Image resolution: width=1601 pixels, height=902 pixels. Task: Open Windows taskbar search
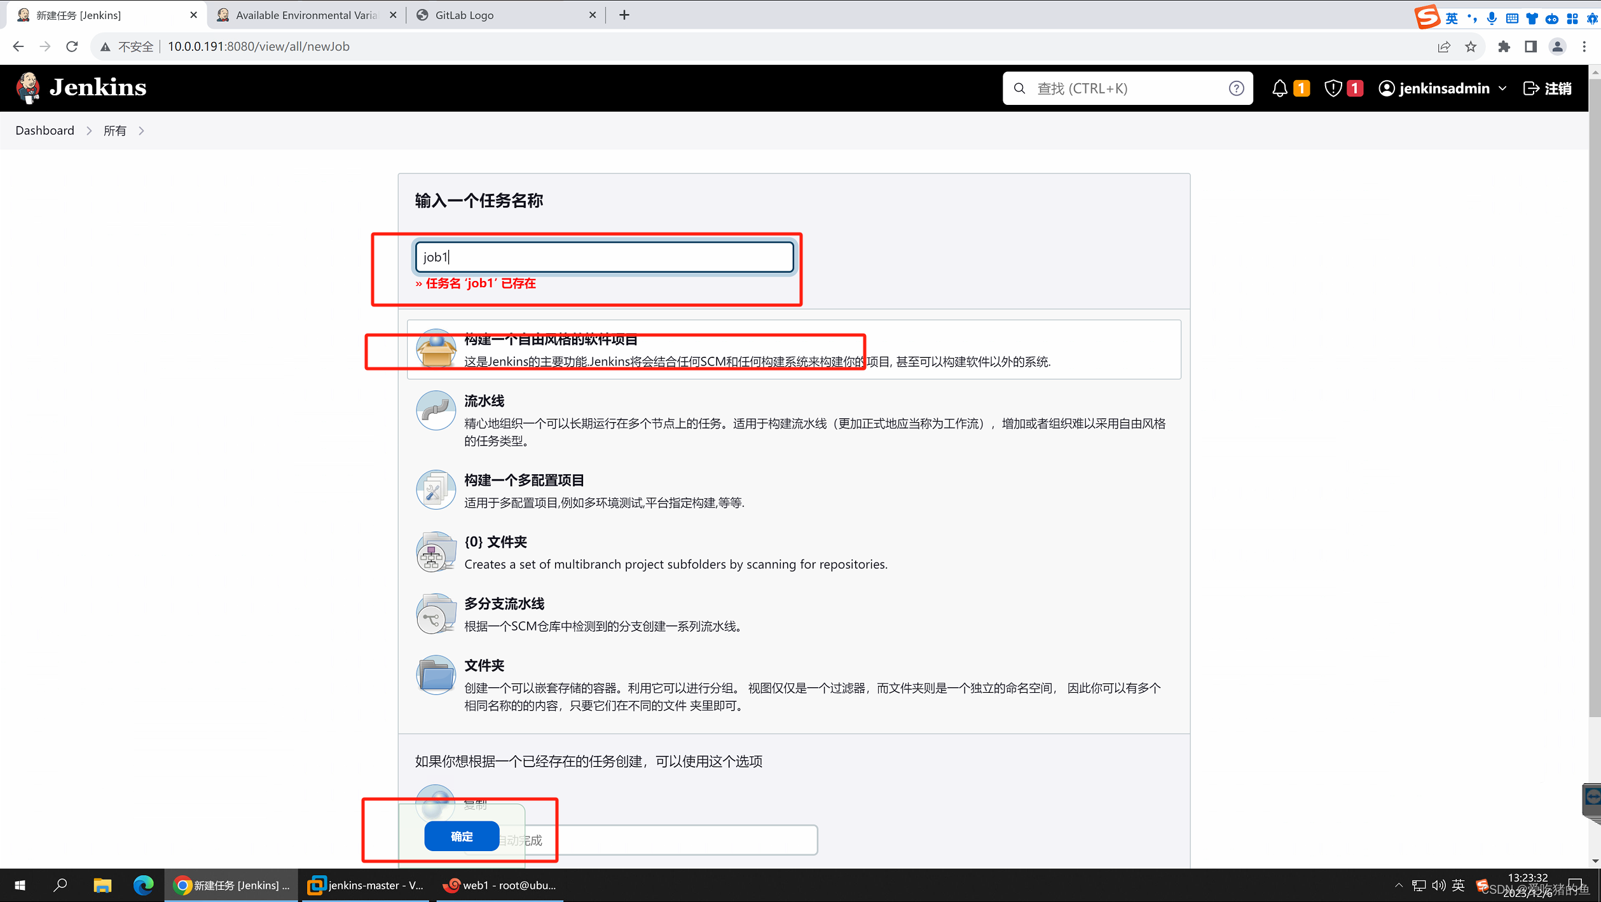tap(60, 885)
